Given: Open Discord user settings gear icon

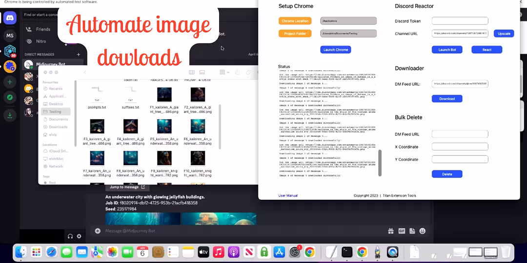Looking at the screenshot, I should [x=79, y=236].
